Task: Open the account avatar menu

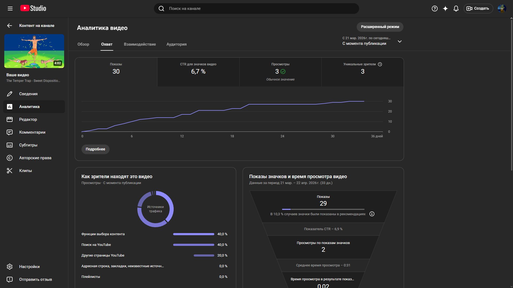Action: pyautogui.click(x=502, y=9)
